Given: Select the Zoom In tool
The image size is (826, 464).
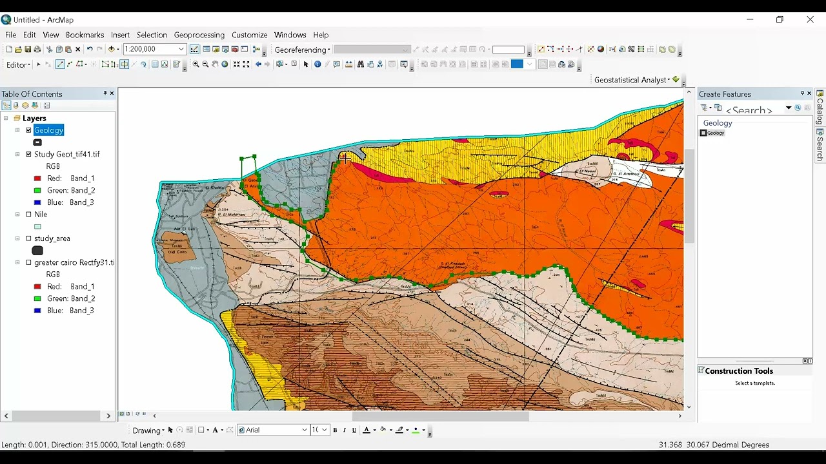Looking at the screenshot, I should pos(196,64).
